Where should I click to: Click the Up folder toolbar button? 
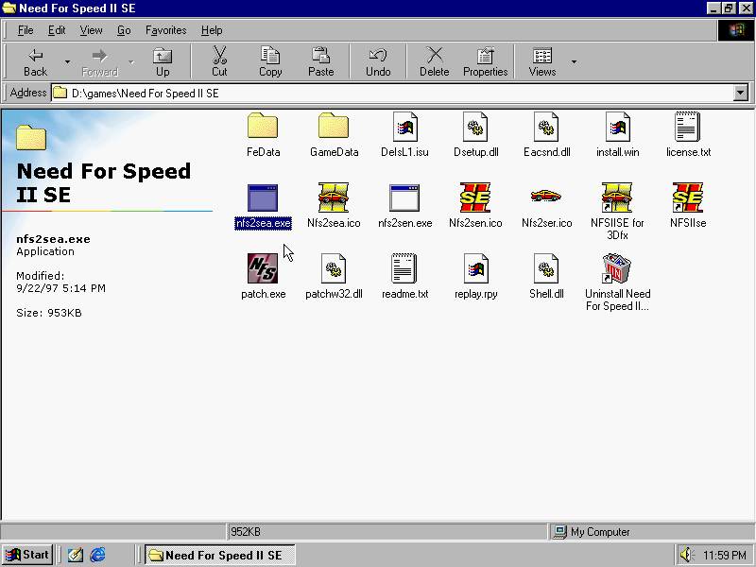coord(163,61)
